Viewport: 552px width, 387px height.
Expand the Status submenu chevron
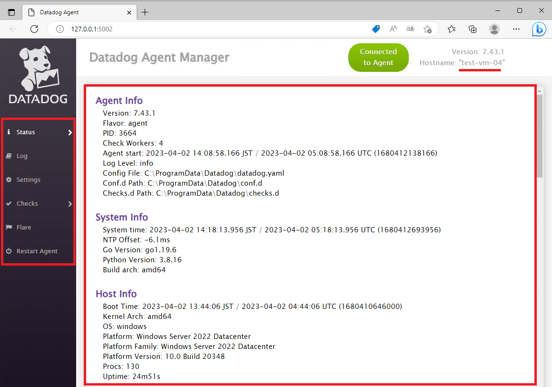(x=69, y=132)
